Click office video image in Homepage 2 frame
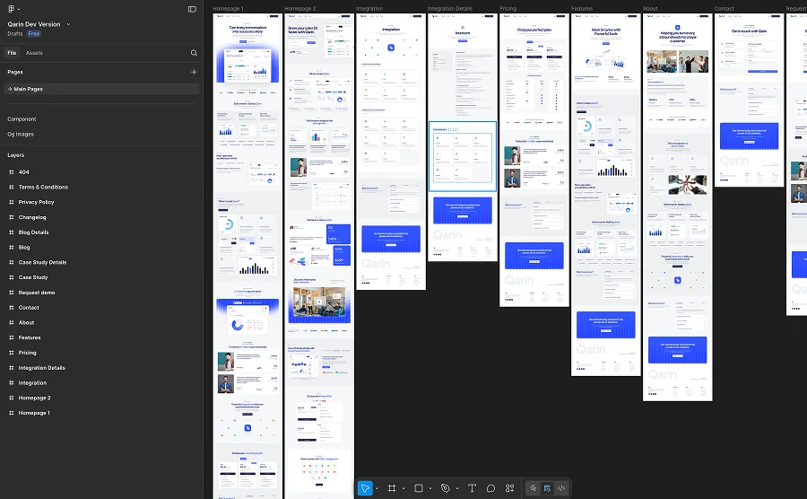Screen dimensions: 807x499 [319, 303]
